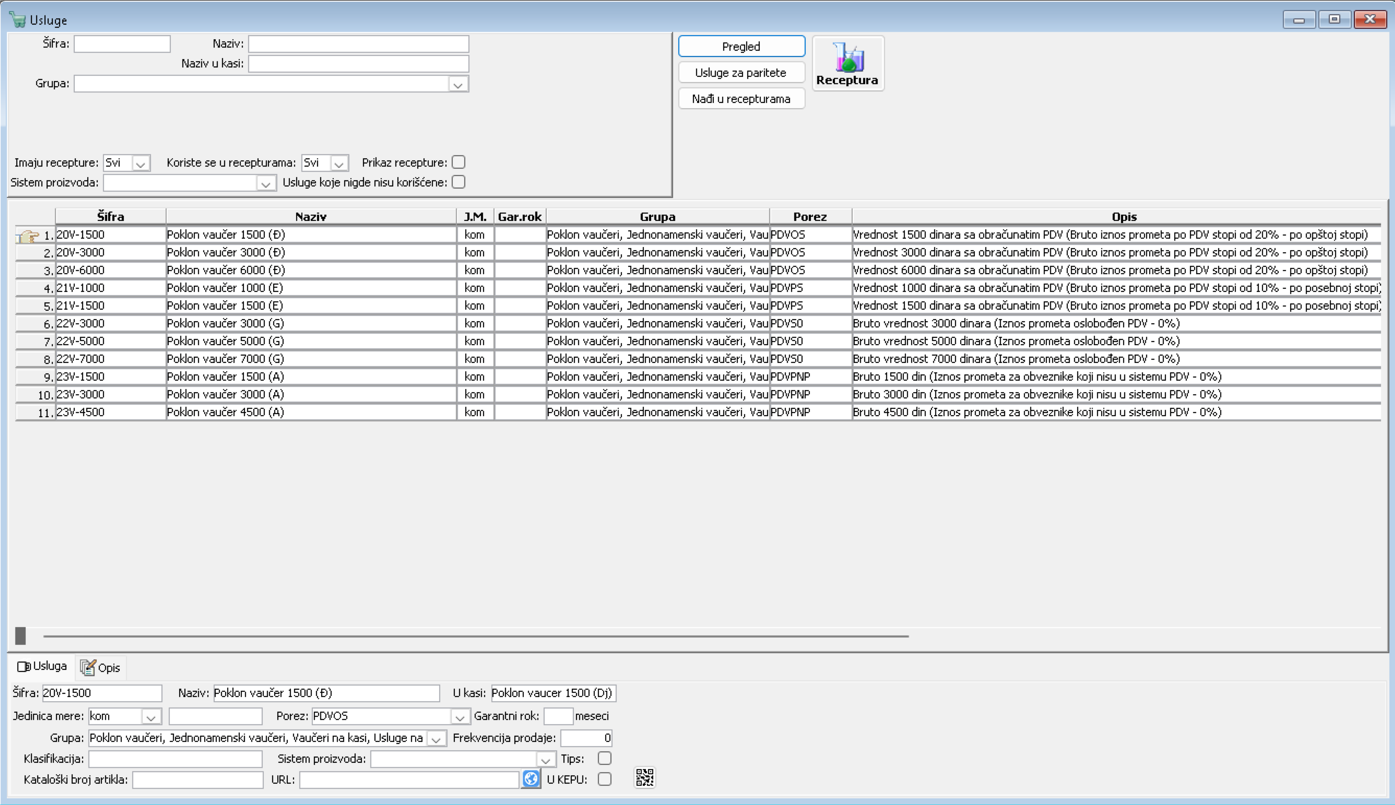Expand the Jedinica mere dropdown
Viewport: 1395px width, 805px height.
click(x=150, y=716)
